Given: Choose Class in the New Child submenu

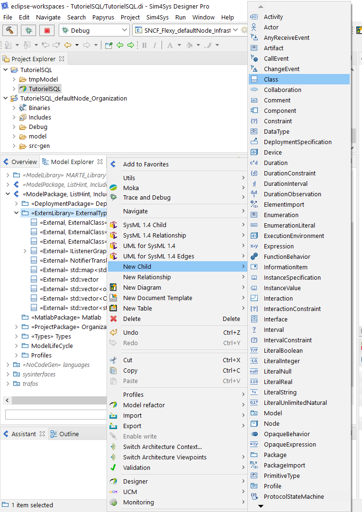Looking at the screenshot, I should pyautogui.click(x=299, y=79).
